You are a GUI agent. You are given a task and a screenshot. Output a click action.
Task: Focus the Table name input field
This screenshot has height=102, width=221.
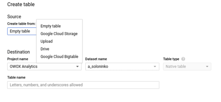coord(83,85)
